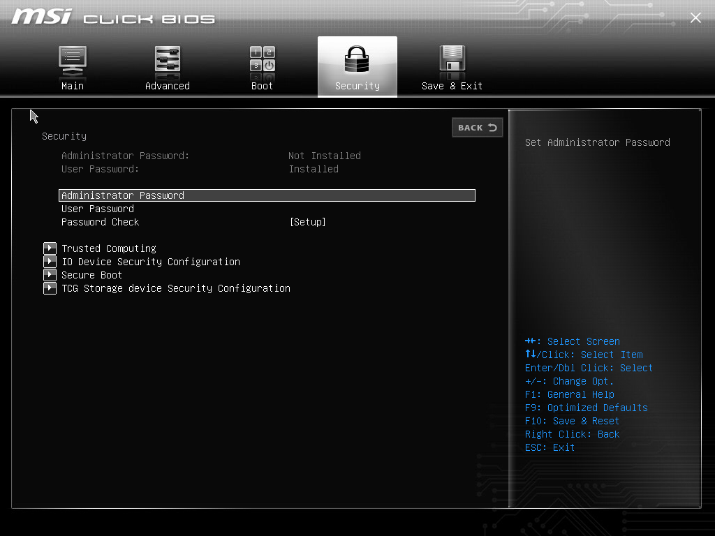Screen dimensions: 715x536
Task: Open TCG Storage device Security Configuration
Action: coord(176,288)
